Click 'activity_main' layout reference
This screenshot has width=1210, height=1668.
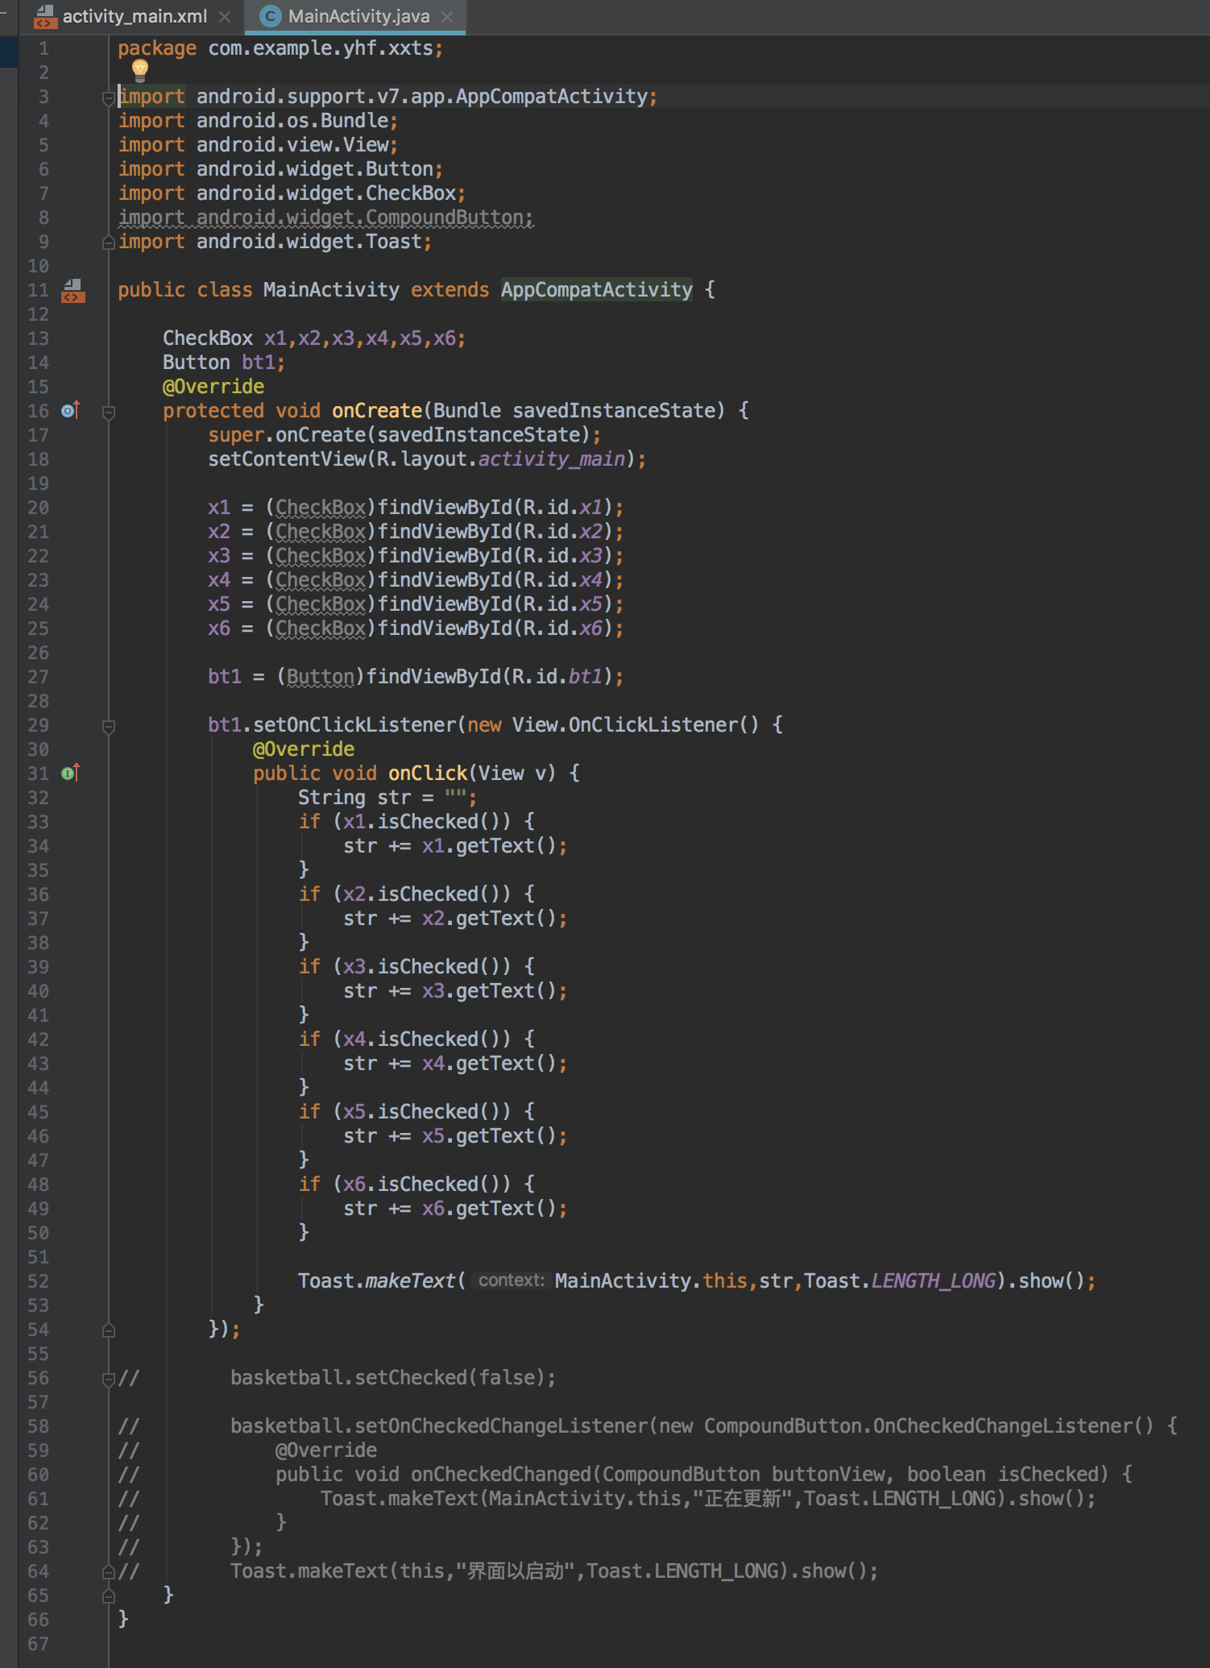pos(552,459)
